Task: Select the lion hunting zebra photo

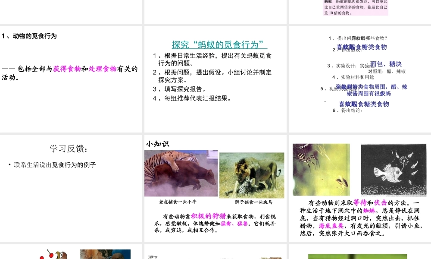Action: point(252,175)
